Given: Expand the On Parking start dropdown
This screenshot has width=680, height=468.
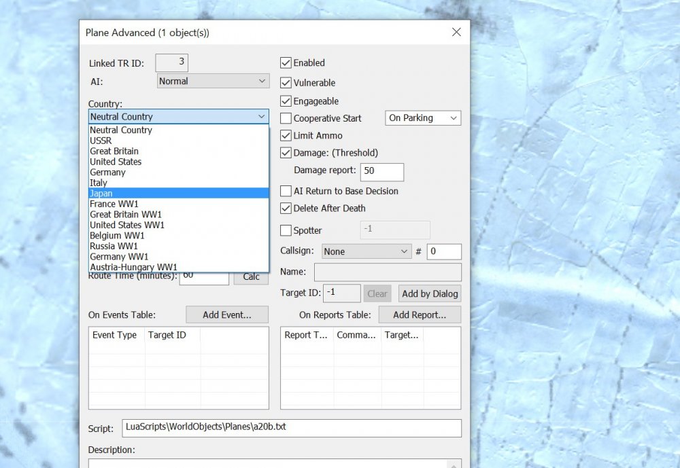Looking at the screenshot, I should 423,118.
